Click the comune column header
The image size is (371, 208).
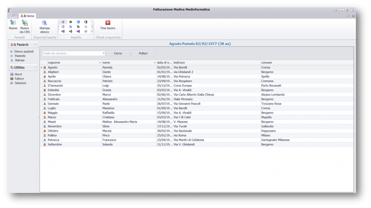coord(307,63)
